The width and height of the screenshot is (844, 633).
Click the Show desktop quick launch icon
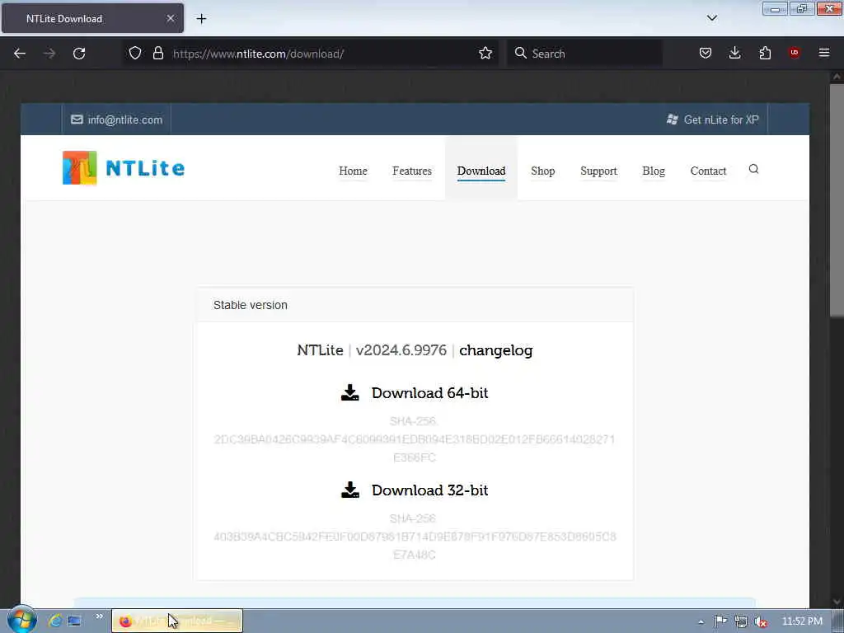[74, 621]
